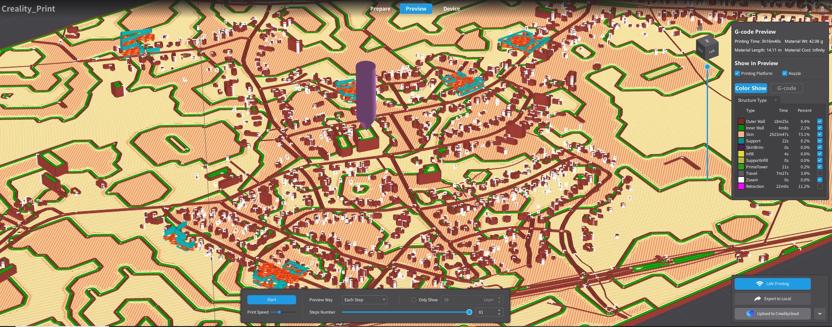832x327 pixels.
Task: Click the SkirtBrim purple color swatch
Action: click(741, 147)
